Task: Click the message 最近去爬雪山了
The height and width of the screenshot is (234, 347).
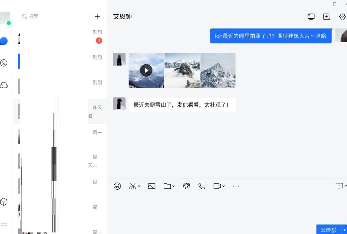Action: click(182, 105)
